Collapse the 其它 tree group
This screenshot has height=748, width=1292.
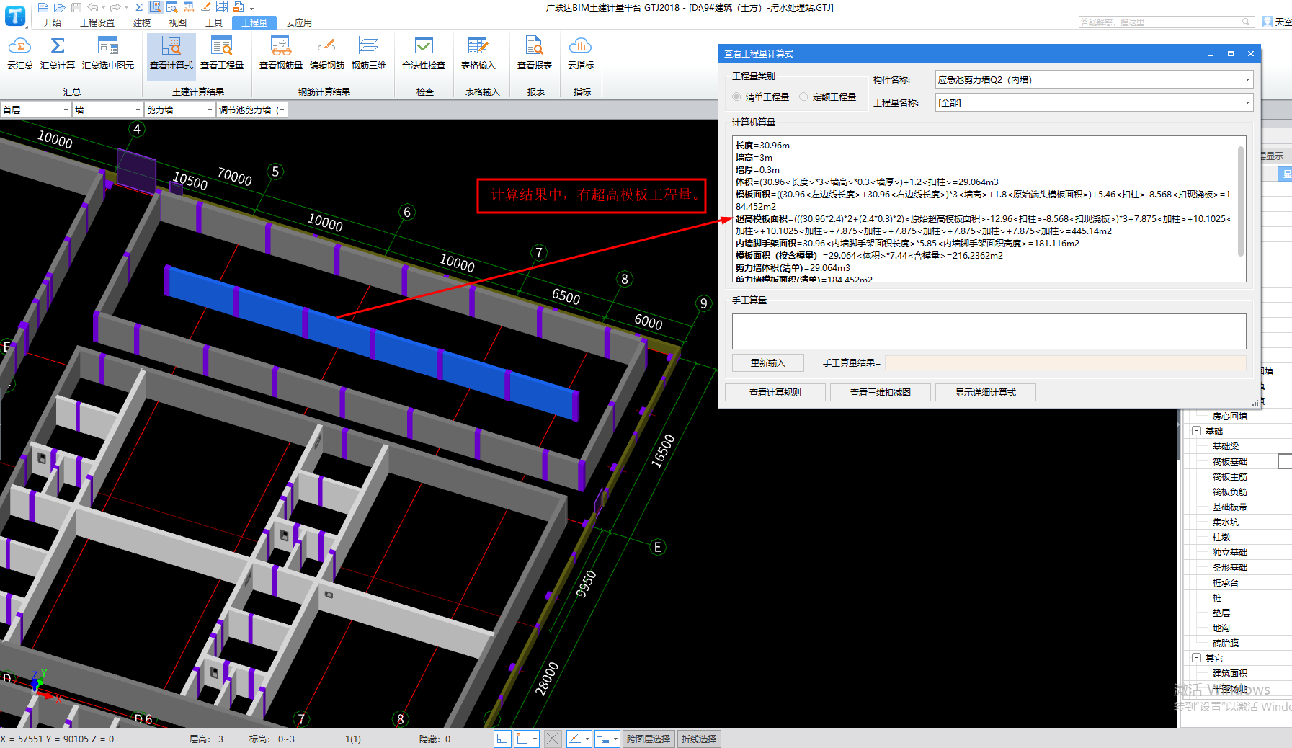tap(1196, 658)
